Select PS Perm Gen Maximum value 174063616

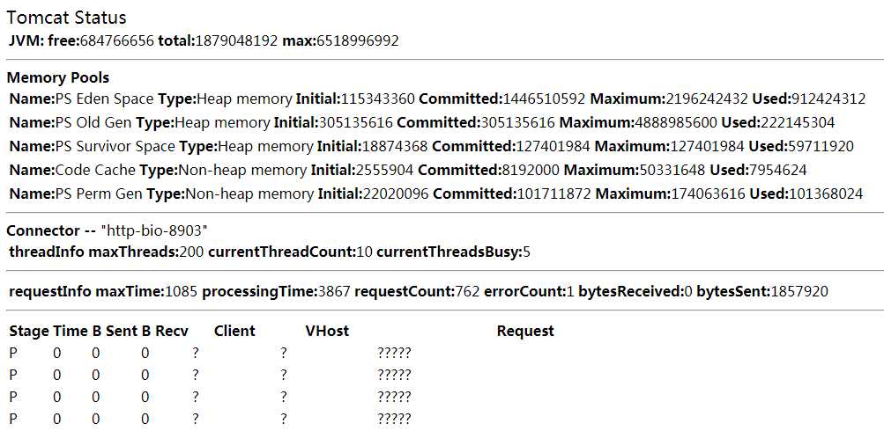[x=707, y=194]
